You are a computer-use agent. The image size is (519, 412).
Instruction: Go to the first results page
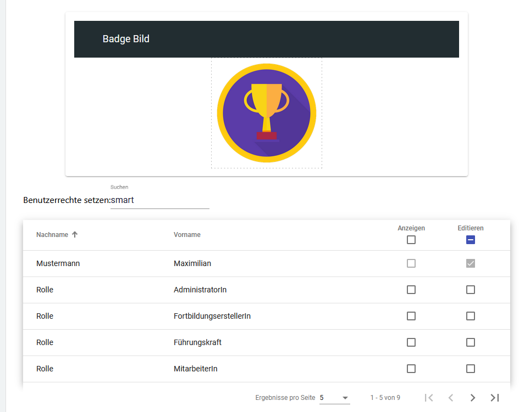point(429,398)
